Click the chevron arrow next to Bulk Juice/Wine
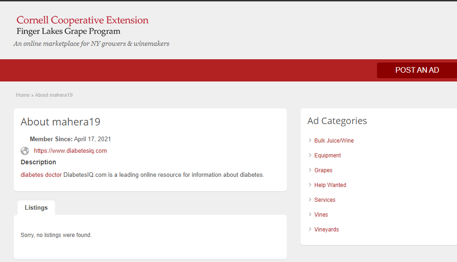 point(310,140)
